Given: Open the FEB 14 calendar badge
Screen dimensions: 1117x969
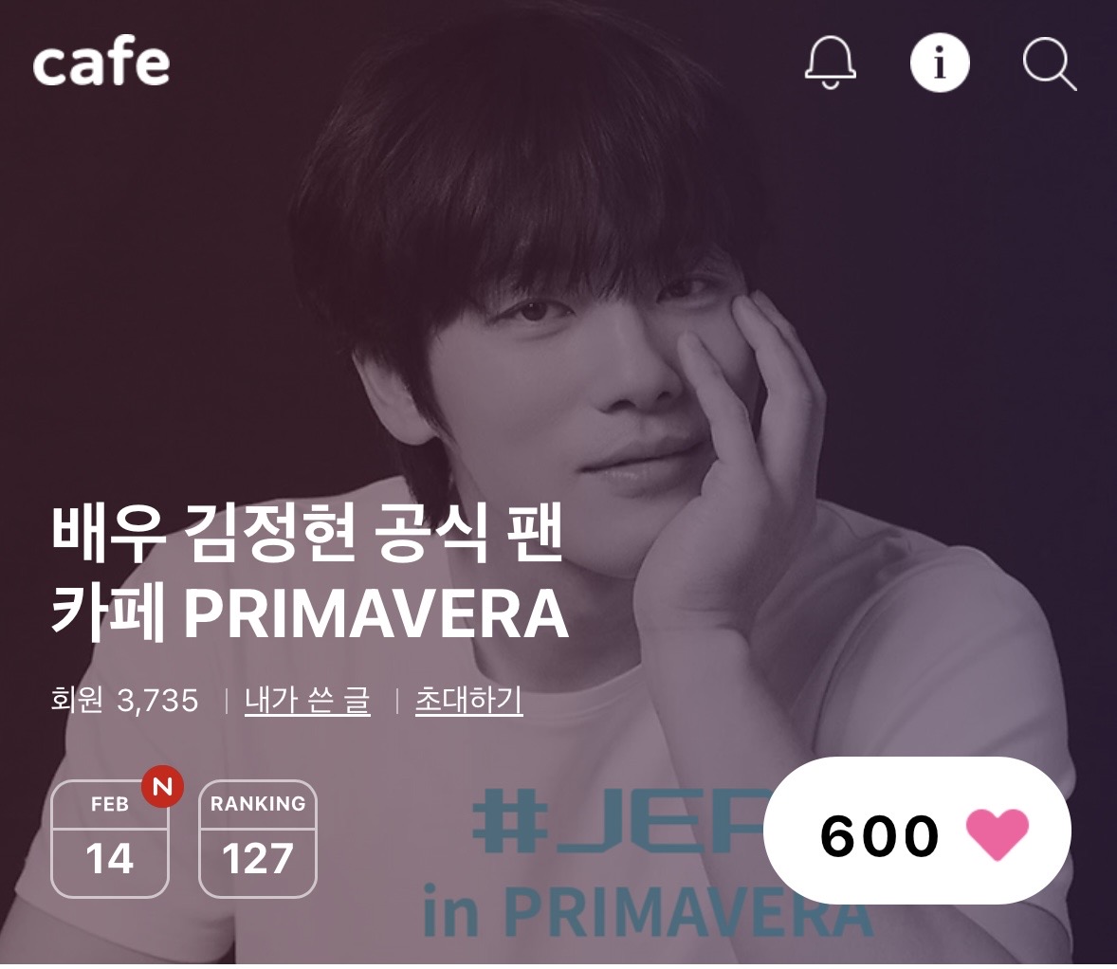Looking at the screenshot, I should click(110, 838).
